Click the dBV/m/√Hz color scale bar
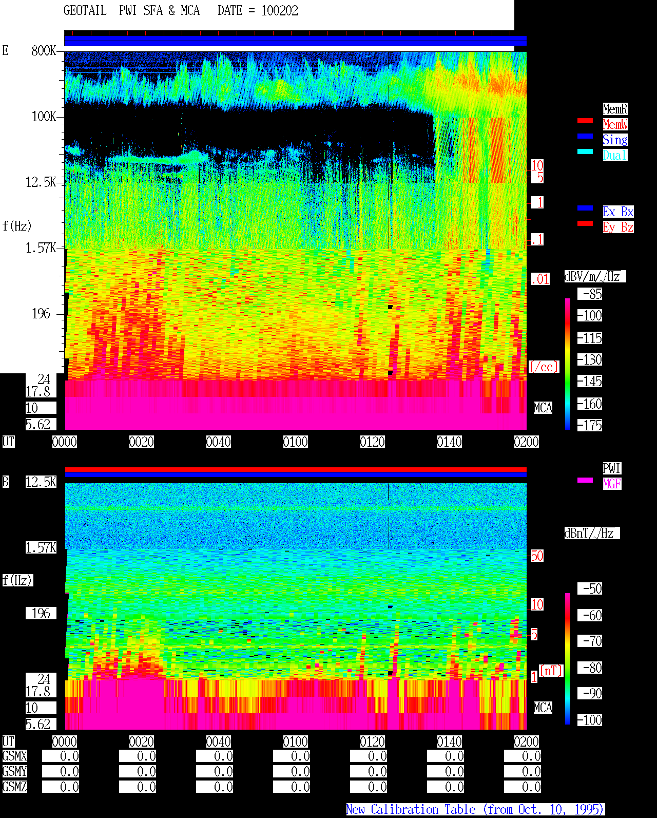This screenshot has height=818, width=657. tap(568, 364)
